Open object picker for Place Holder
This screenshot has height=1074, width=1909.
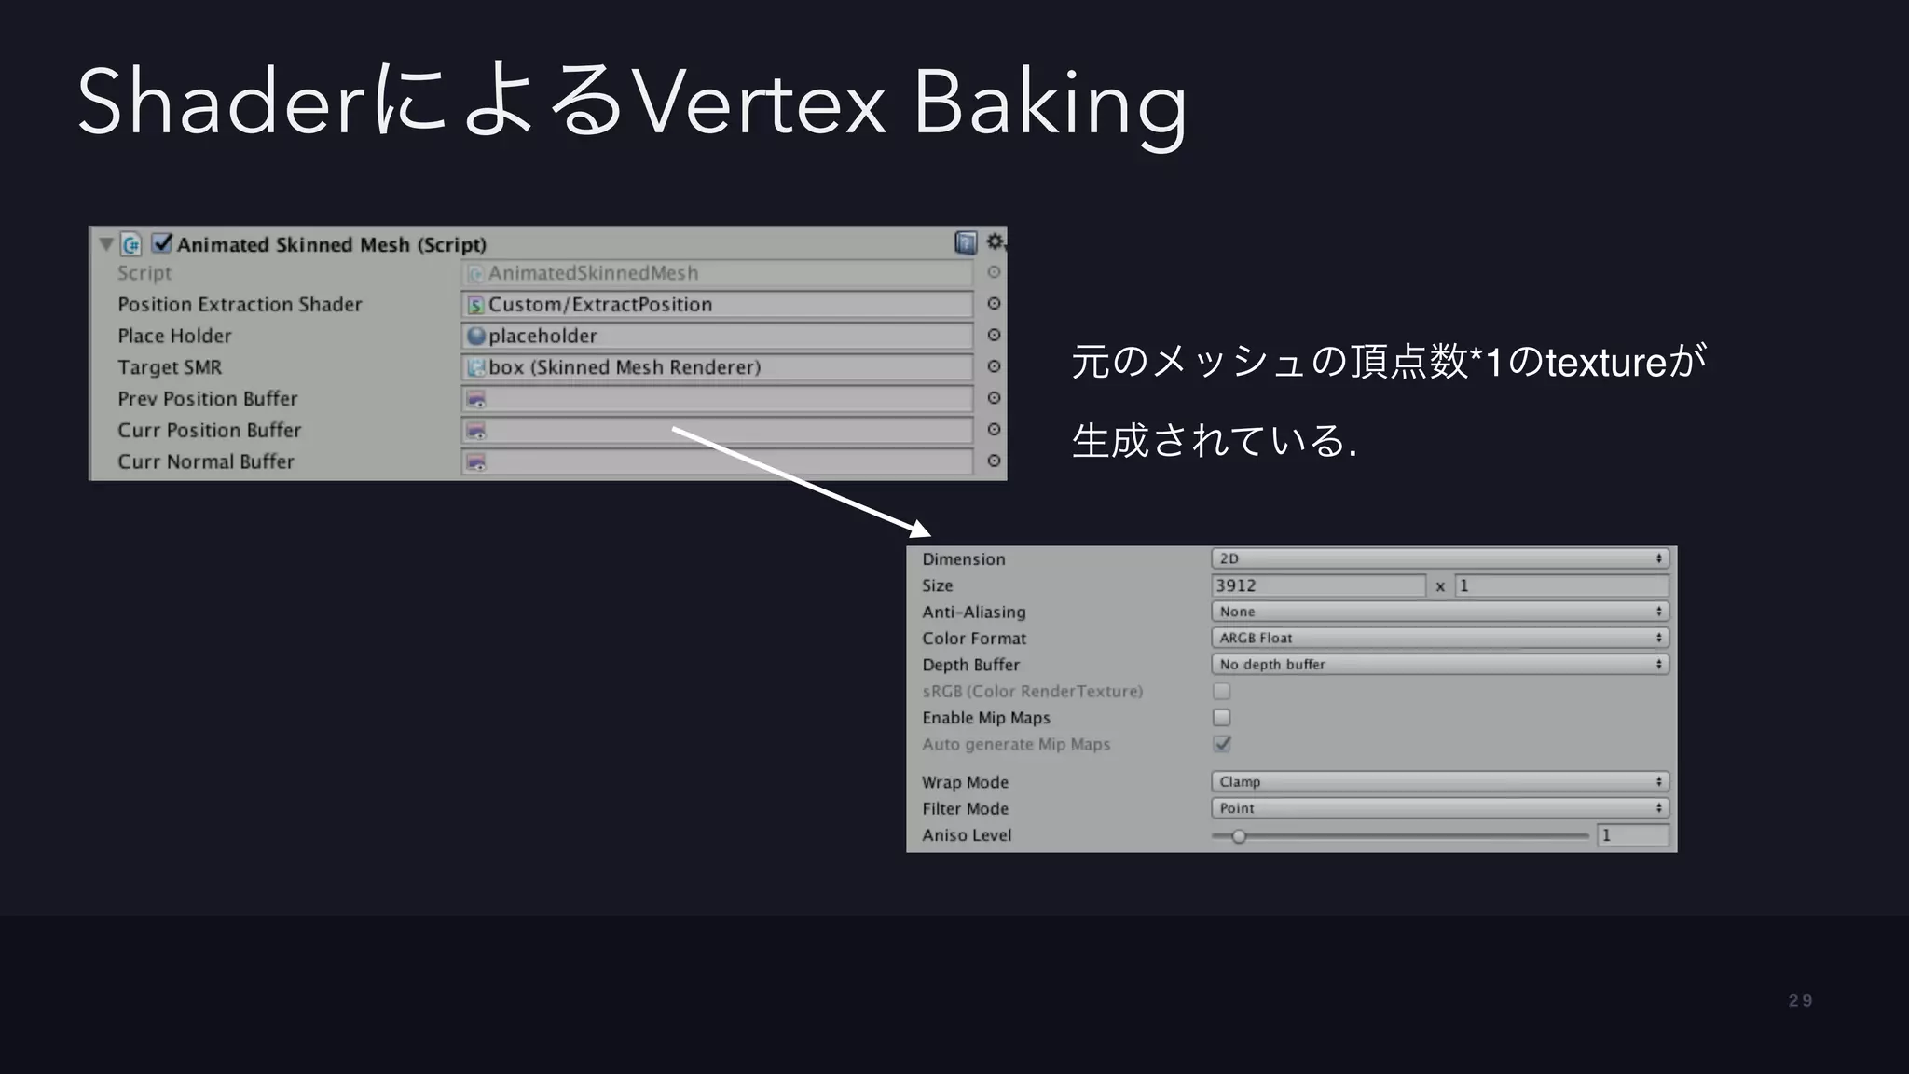click(994, 335)
